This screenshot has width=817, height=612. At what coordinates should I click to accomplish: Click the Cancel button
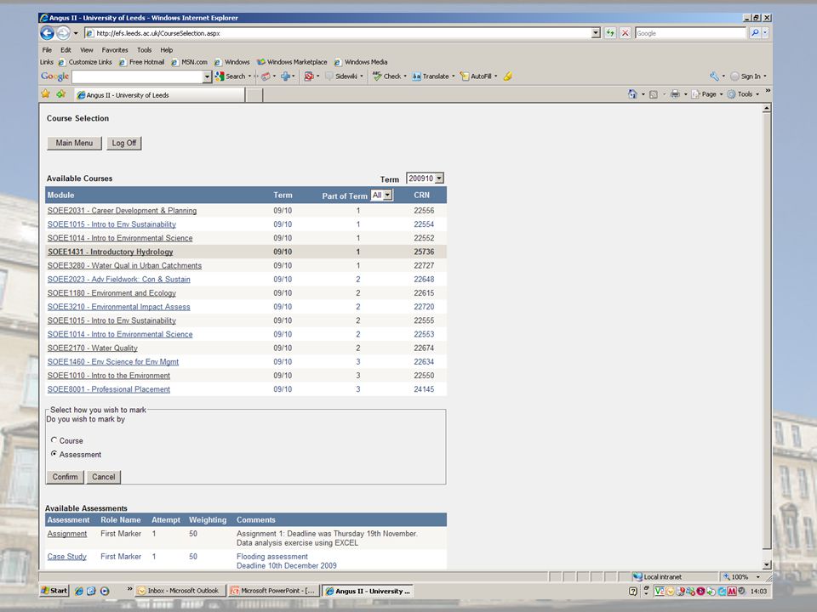pyautogui.click(x=104, y=477)
